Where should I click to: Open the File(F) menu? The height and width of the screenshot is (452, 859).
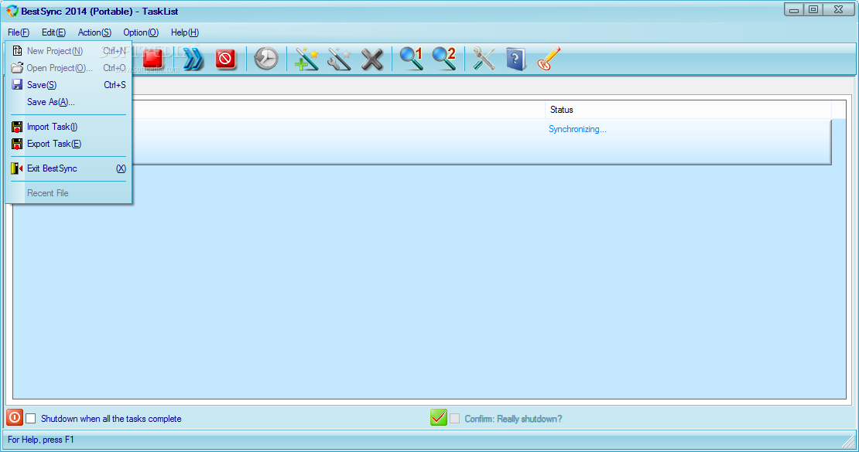[x=19, y=32]
